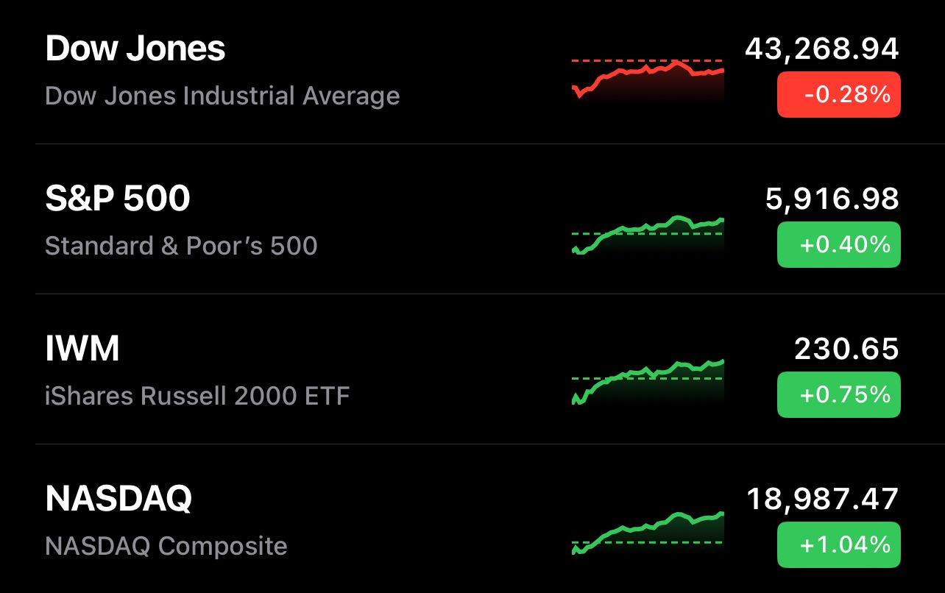This screenshot has height=593, width=945.
Task: Toggle the S&P 500 +0.40% change badge
Action: (839, 244)
